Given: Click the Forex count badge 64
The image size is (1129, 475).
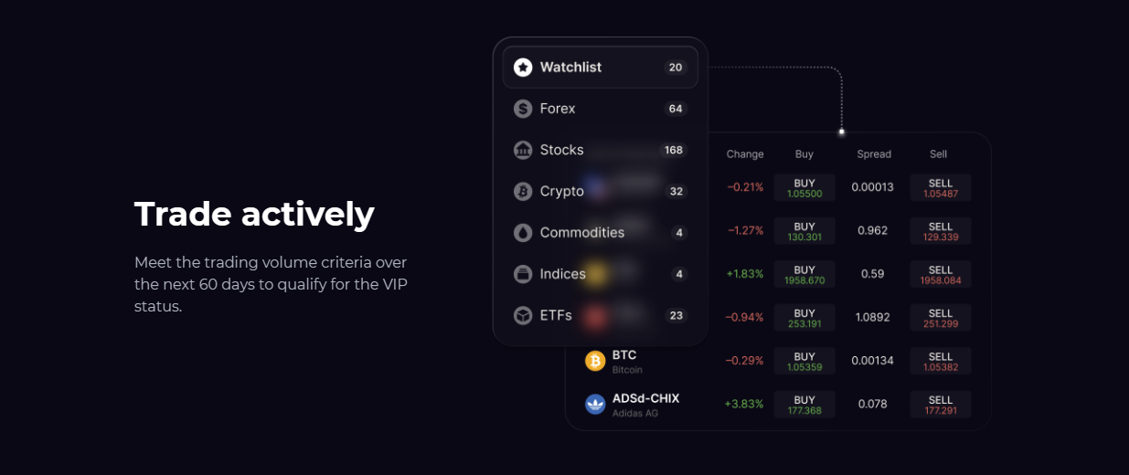Looking at the screenshot, I should 676,109.
